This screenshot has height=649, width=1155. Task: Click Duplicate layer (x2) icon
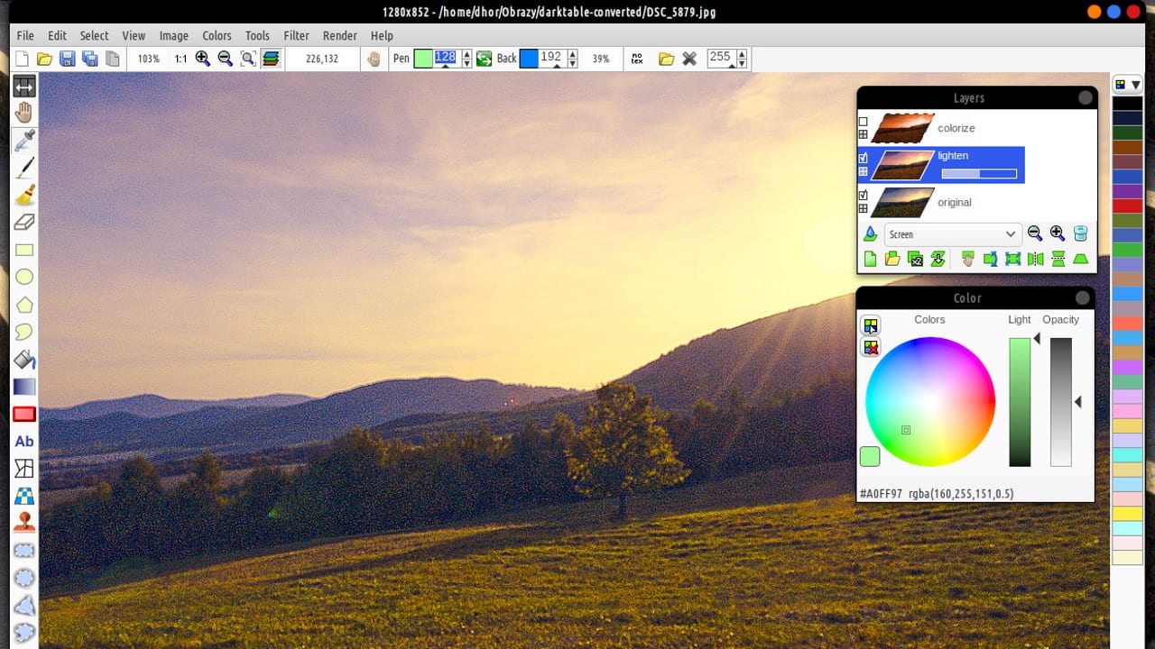[915, 260]
